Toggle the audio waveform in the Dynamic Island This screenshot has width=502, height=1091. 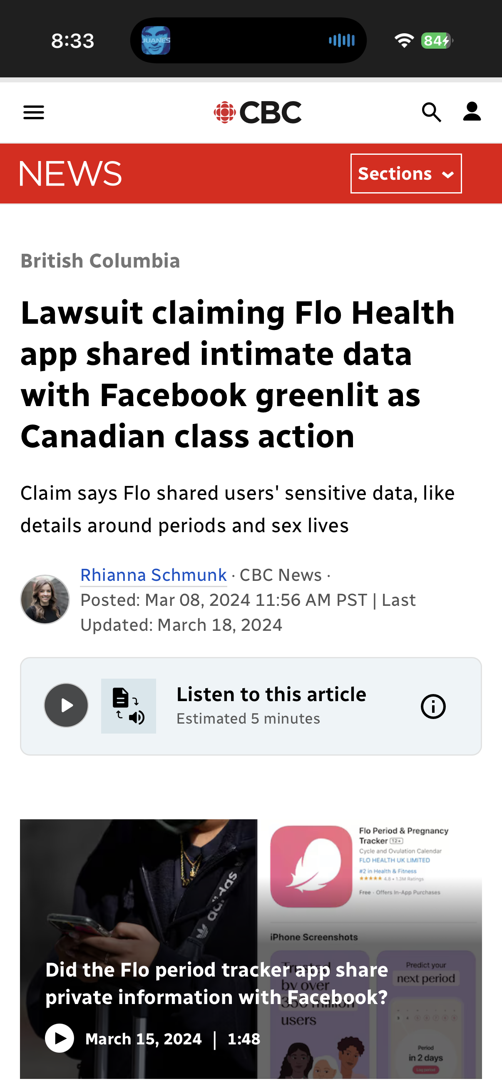coord(341,40)
